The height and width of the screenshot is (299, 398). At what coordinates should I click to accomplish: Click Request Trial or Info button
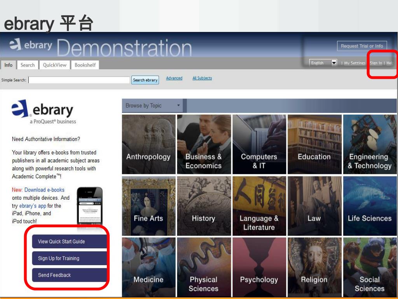coord(362,46)
